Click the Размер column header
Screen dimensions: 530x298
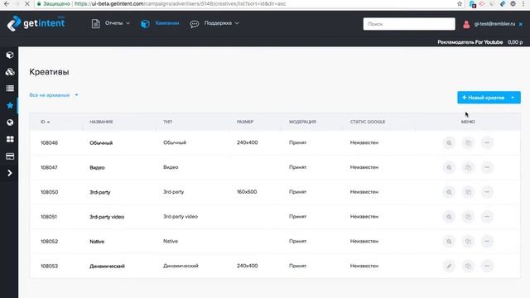pos(245,122)
